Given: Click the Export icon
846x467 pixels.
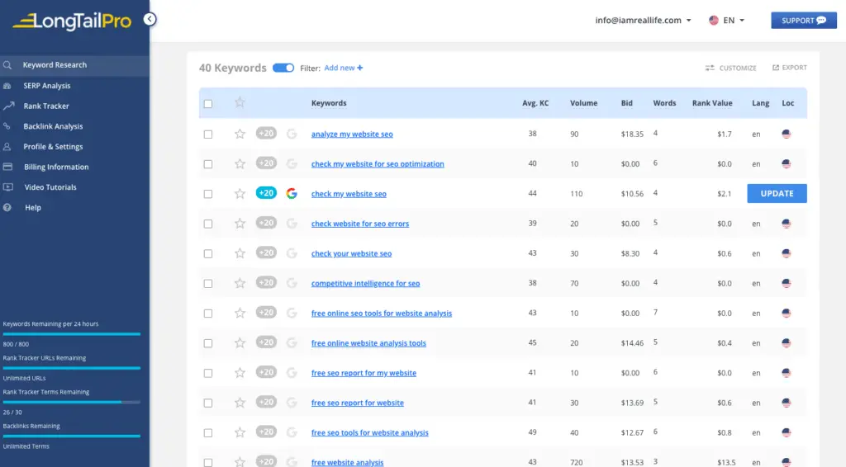Looking at the screenshot, I should click(775, 68).
